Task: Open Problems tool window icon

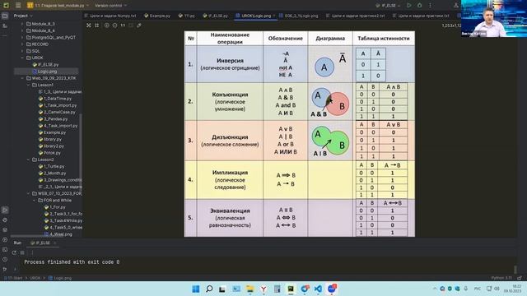Action: [5, 260]
